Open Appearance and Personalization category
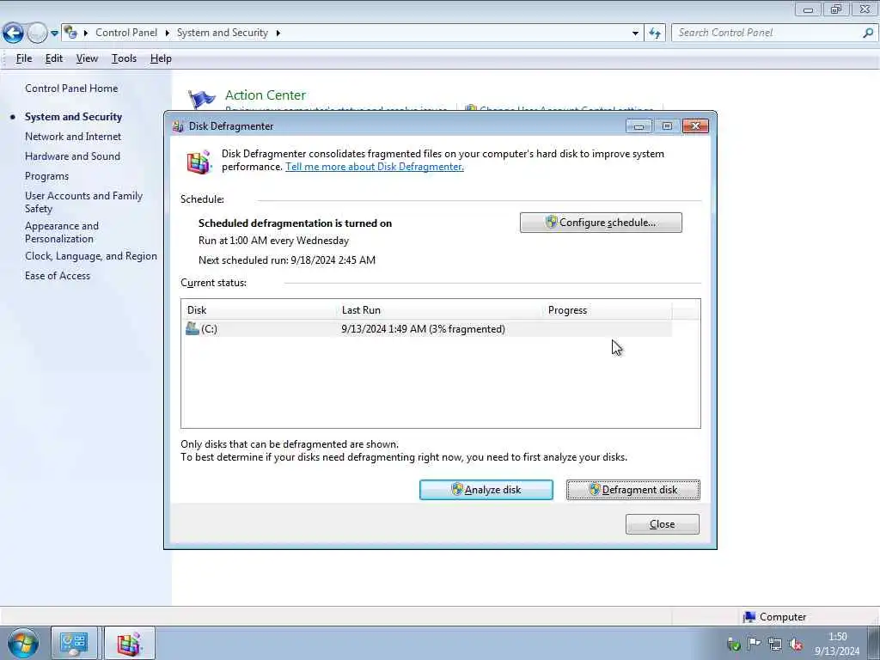880x660 pixels. coord(62,232)
